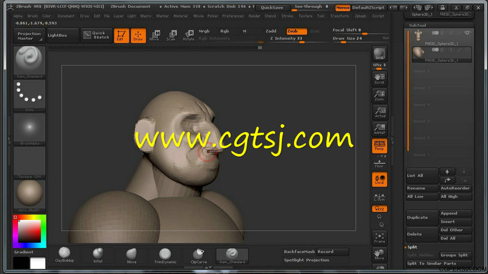488x274 pixels.
Task: Click the ZBrush logo icon
Action: point(10,7)
